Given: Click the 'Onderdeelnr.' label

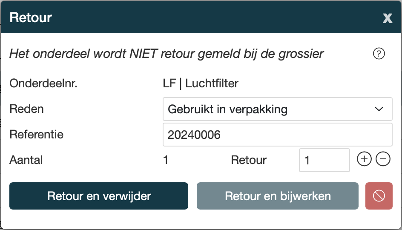Looking at the screenshot, I should point(43,83).
